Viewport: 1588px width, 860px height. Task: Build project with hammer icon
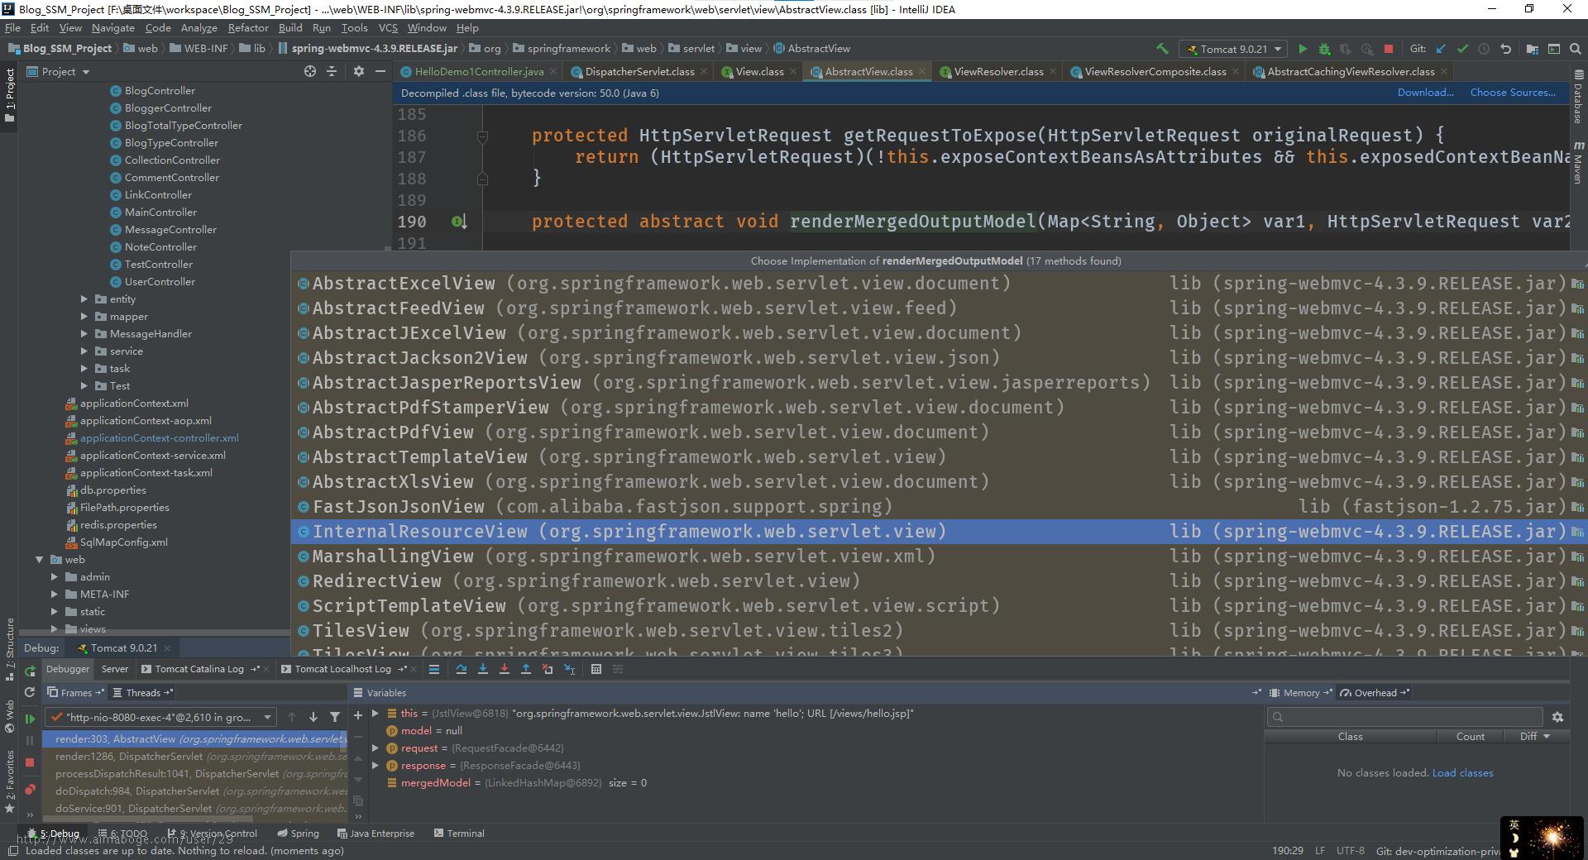(x=1163, y=49)
